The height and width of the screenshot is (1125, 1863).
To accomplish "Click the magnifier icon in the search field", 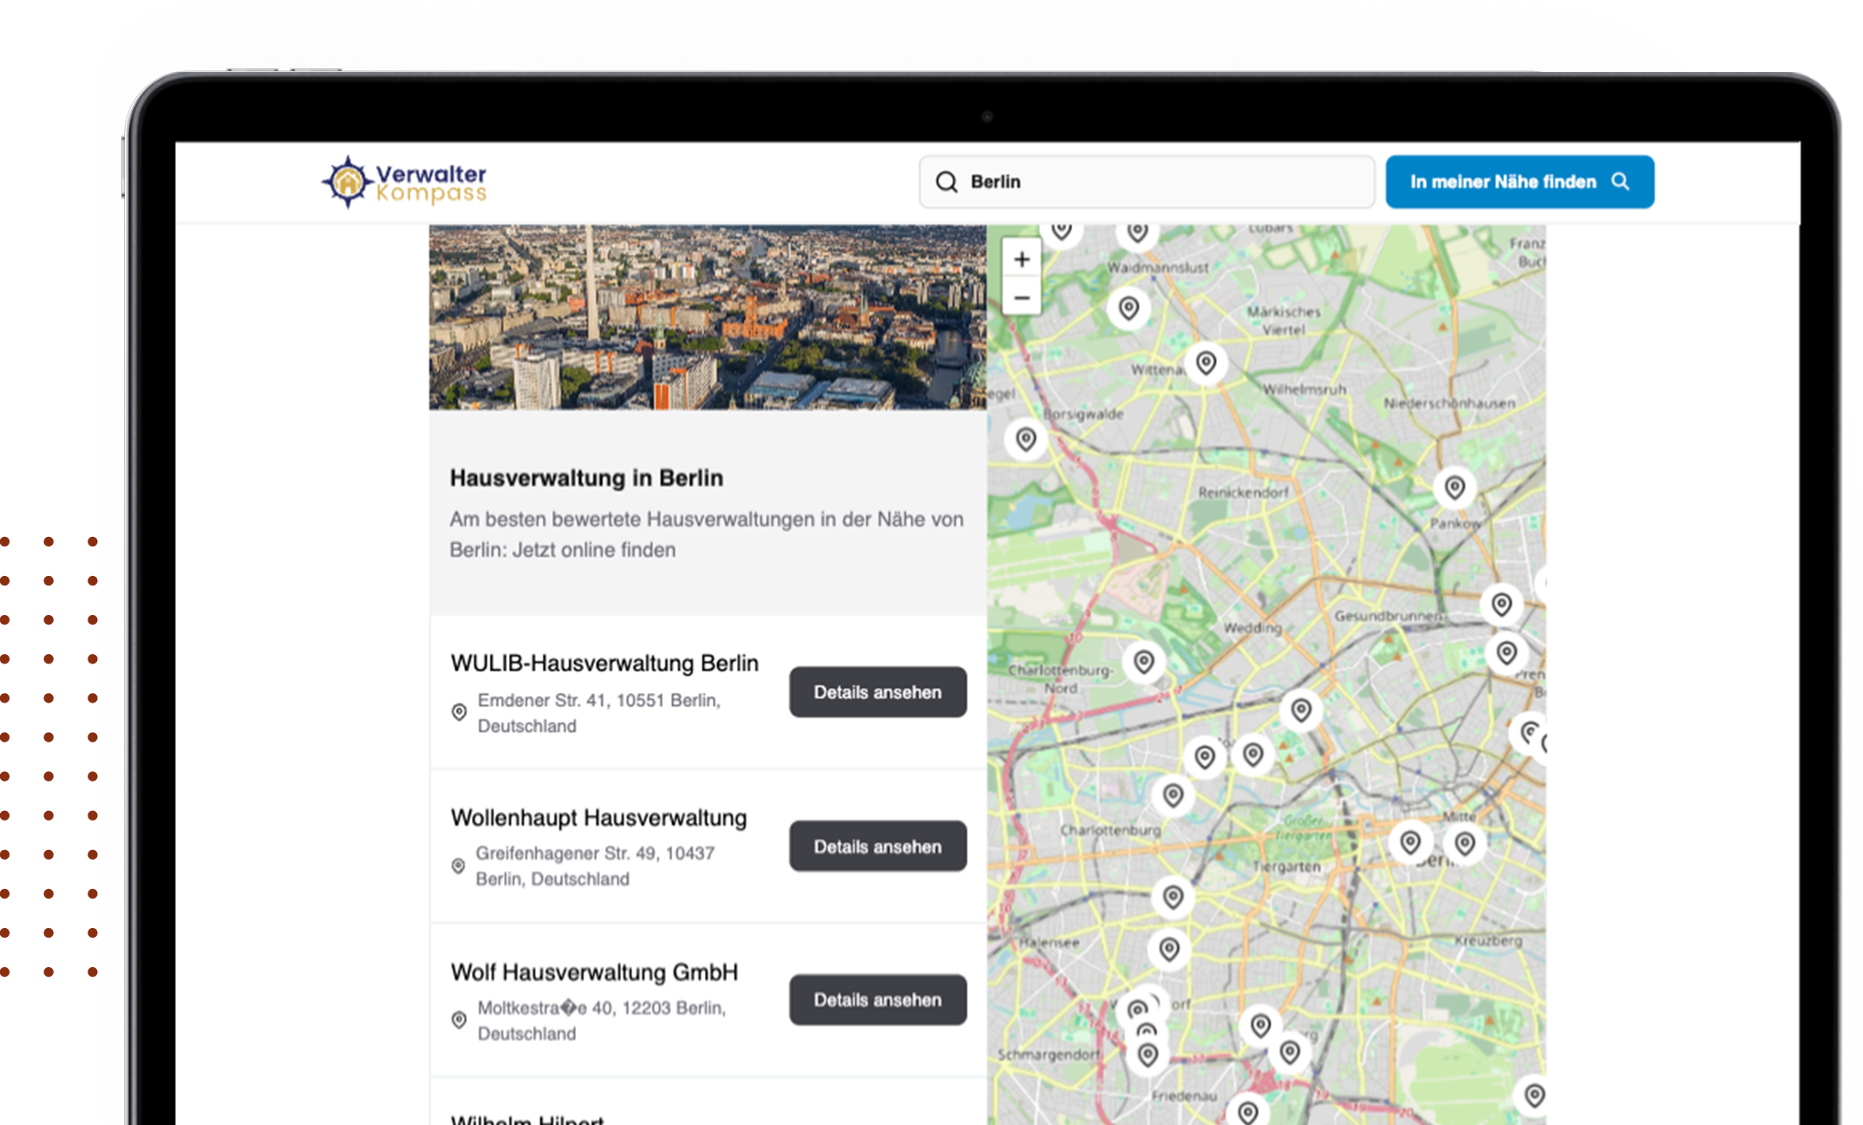I will pyautogui.click(x=946, y=182).
